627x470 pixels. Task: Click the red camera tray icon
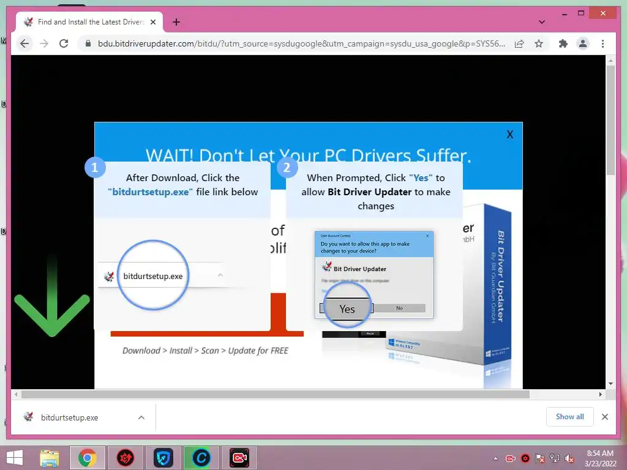[x=511, y=458]
